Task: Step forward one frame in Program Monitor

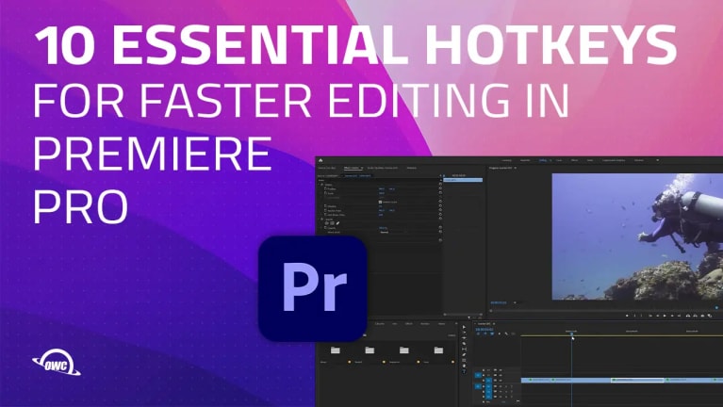Action: click(672, 316)
